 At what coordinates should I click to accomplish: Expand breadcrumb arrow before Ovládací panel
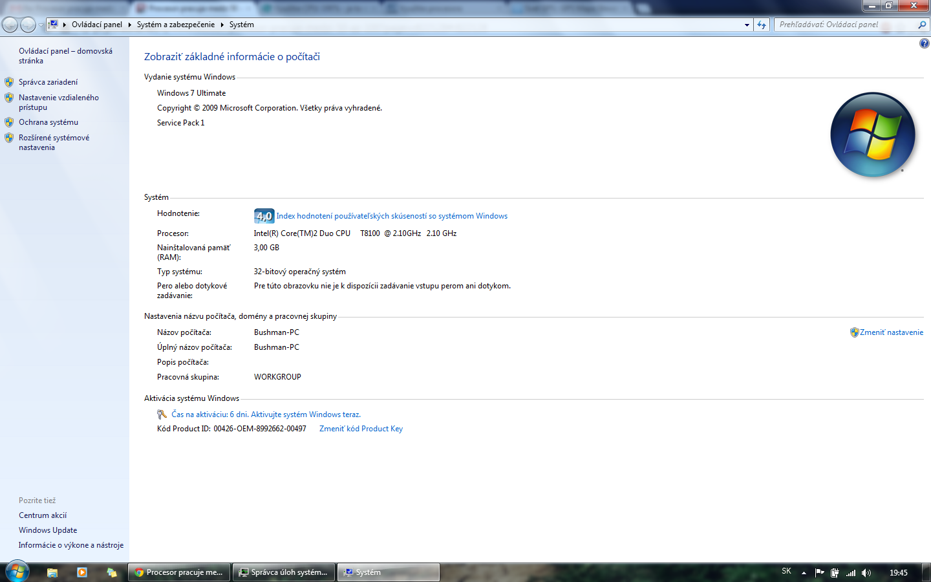coord(65,25)
